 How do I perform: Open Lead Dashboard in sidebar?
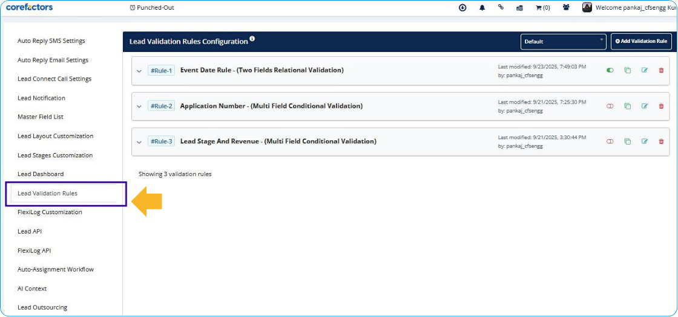point(40,174)
